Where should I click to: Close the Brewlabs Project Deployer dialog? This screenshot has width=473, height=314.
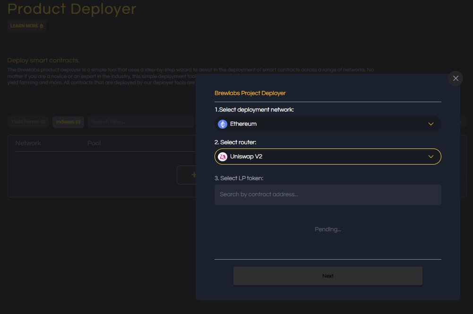[456, 78]
